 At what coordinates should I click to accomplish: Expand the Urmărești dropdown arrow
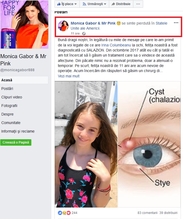105,4
